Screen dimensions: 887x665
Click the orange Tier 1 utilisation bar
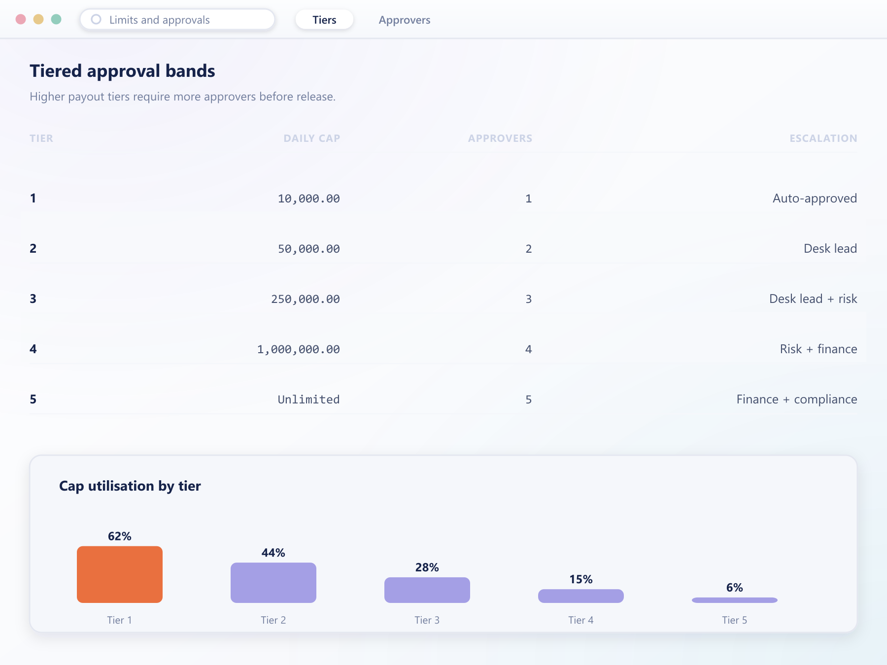coord(120,574)
